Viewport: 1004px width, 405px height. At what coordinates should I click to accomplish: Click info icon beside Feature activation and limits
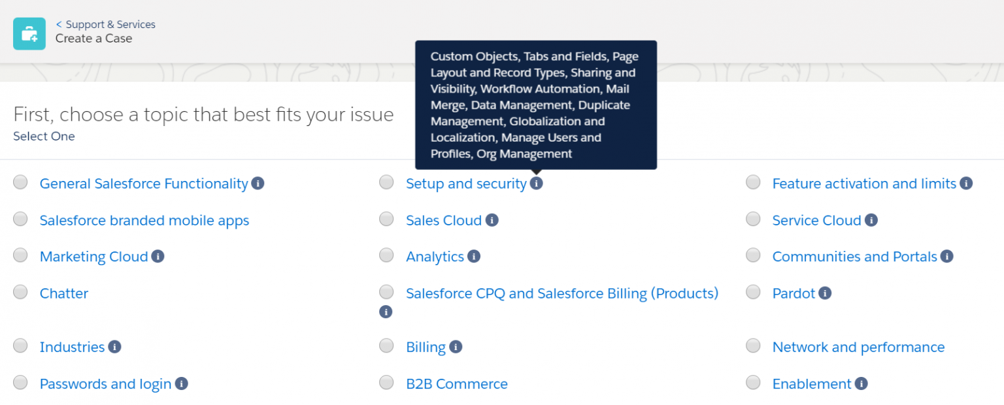pos(966,184)
